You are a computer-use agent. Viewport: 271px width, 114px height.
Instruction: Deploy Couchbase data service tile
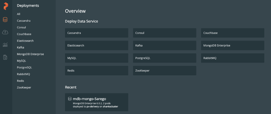[x=233, y=33]
